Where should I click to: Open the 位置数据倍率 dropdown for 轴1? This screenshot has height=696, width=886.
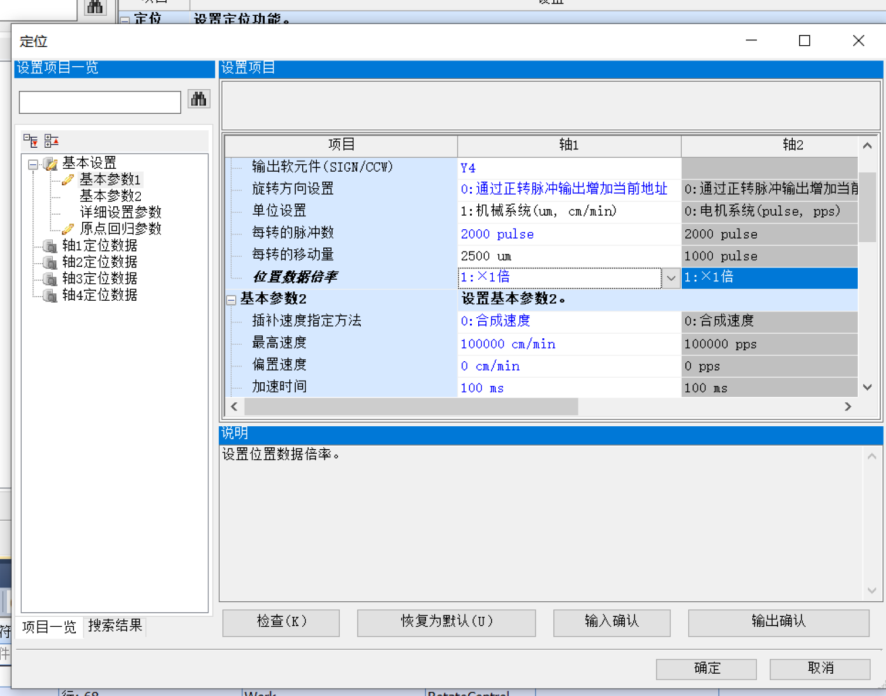671,278
